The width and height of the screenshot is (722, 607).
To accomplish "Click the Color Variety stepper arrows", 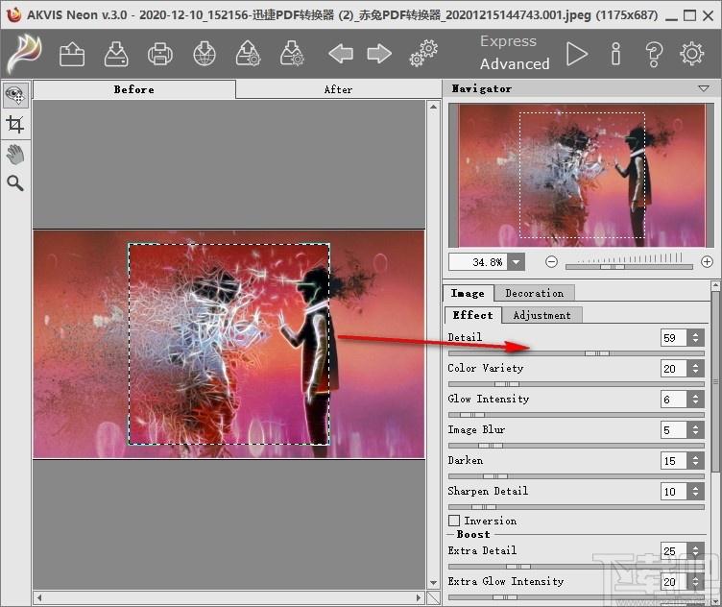I will pos(695,369).
